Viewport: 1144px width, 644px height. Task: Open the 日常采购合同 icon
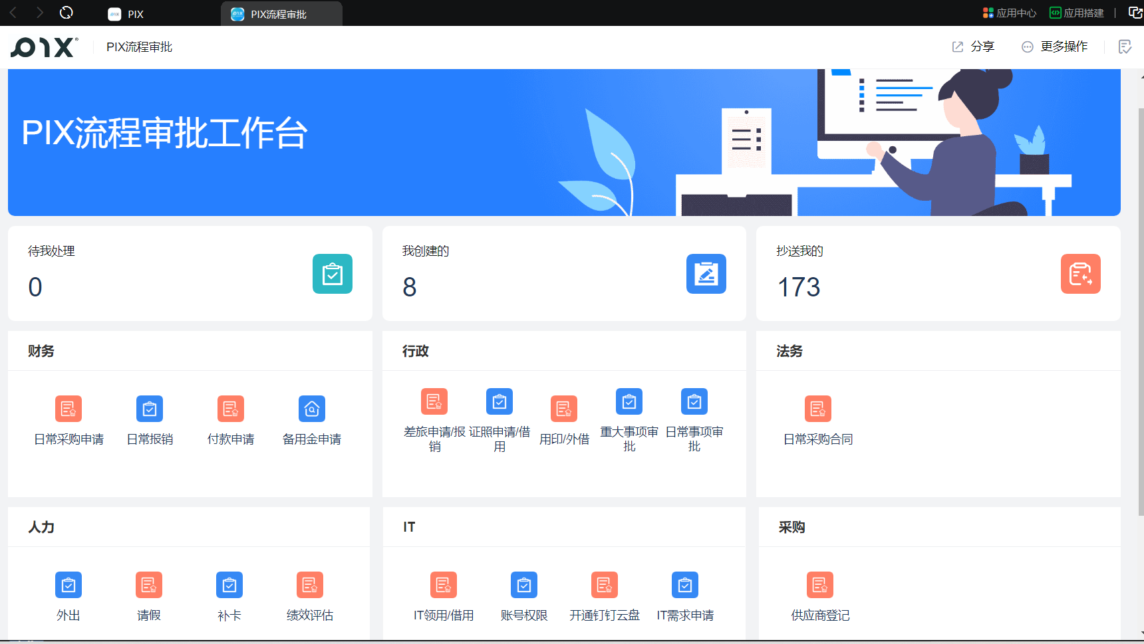click(x=818, y=409)
